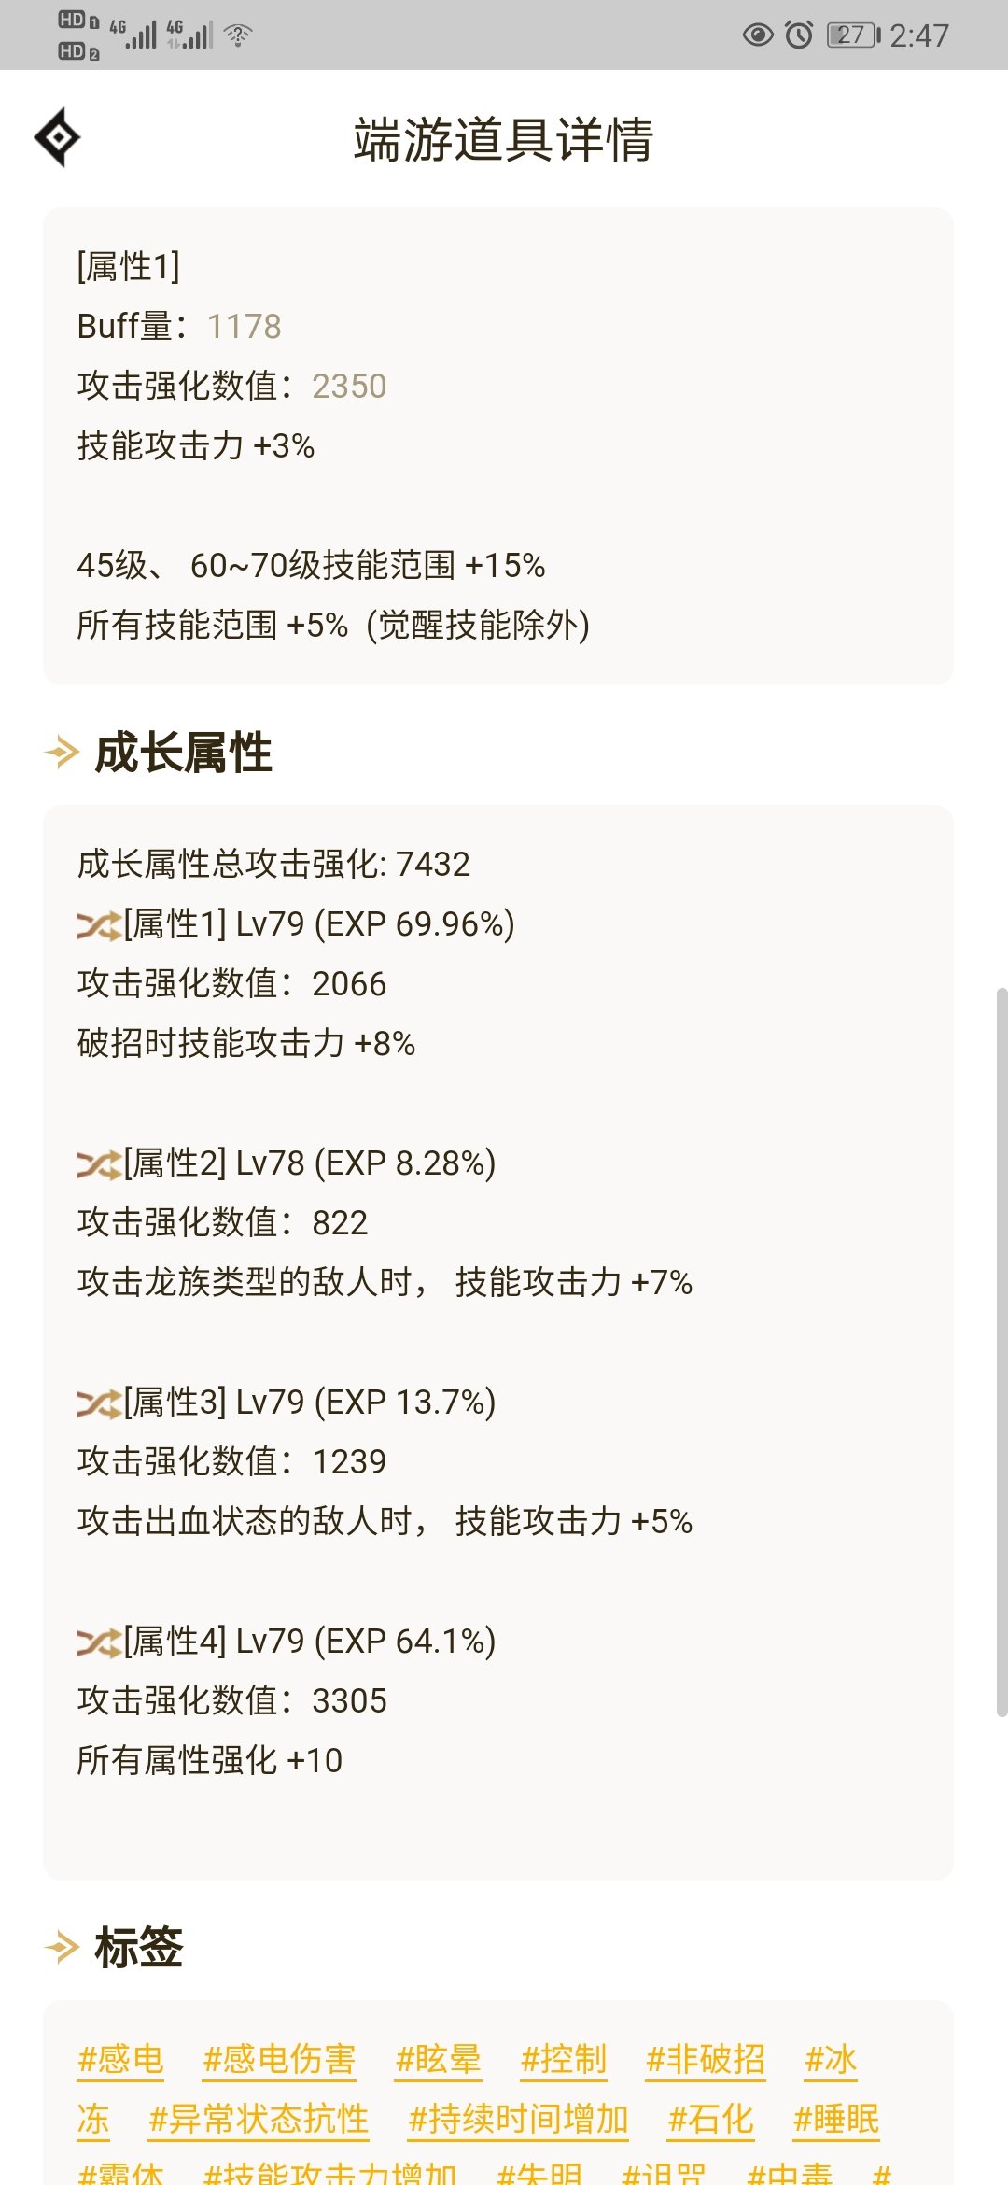
Task: Tap the arrow icon next to 成长属性
Action: pyautogui.click(x=63, y=753)
